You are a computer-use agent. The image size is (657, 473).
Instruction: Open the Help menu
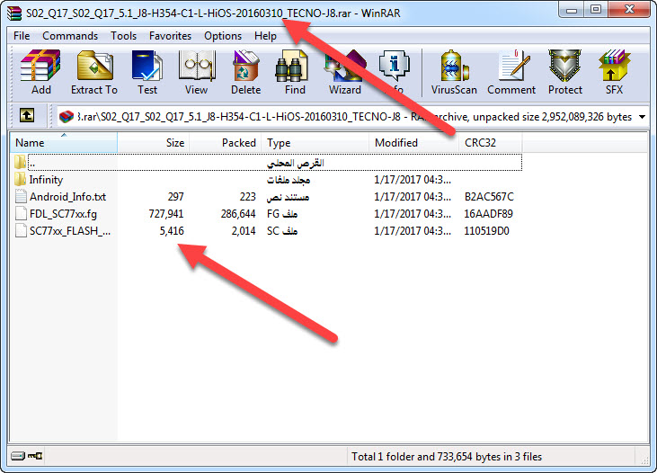[x=265, y=36]
